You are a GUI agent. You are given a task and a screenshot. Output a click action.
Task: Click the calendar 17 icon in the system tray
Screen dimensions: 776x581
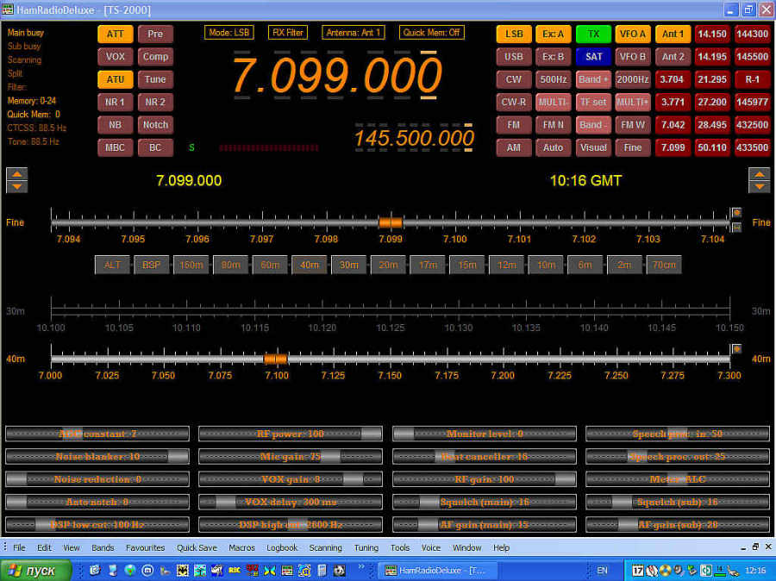coord(638,571)
